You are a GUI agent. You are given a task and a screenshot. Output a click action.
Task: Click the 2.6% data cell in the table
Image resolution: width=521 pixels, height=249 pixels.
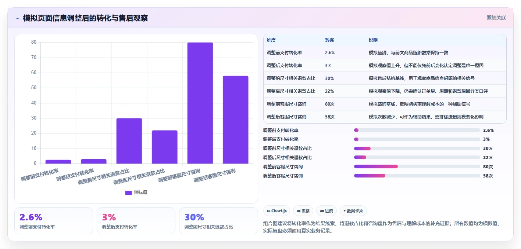coord(330,53)
